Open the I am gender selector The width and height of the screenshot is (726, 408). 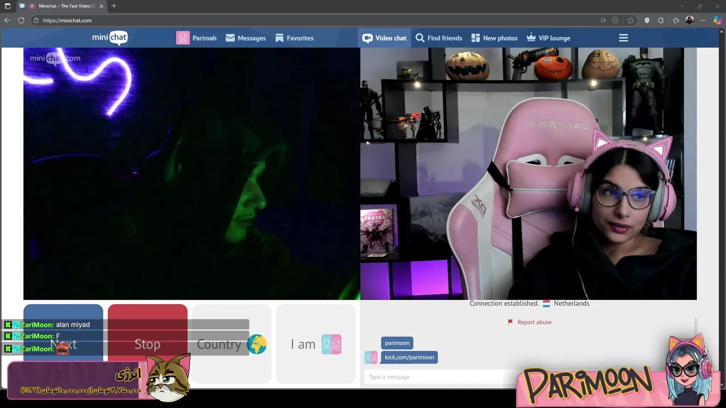315,344
